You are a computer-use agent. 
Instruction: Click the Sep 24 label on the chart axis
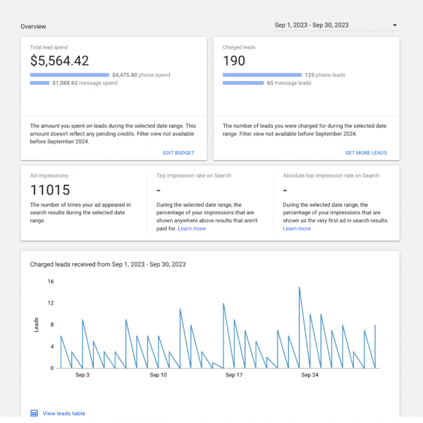coord(310,375)
